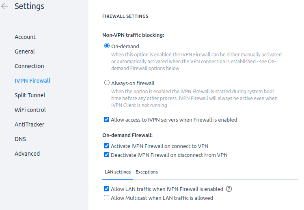Show the DNS settings

click(20, 139)
